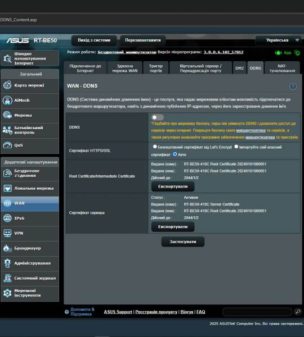The width and height of the screenshot is (304, 337).
Task: Click the WAN globe icon in sidebar
Action: pyautogui.click(x=7, y=203)
